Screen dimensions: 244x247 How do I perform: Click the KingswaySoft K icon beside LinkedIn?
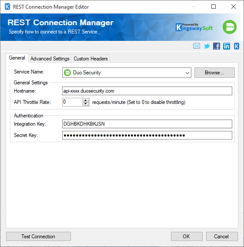point(237,46)
